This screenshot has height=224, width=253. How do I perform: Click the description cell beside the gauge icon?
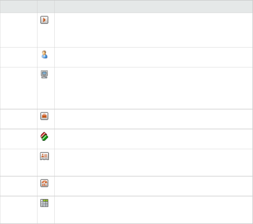click(x=153, y=186)
